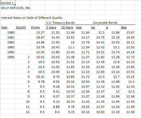The height and width of the screenshot is (118, 141).
Task: Click the month 6 cell
Action: coord(23,82)
